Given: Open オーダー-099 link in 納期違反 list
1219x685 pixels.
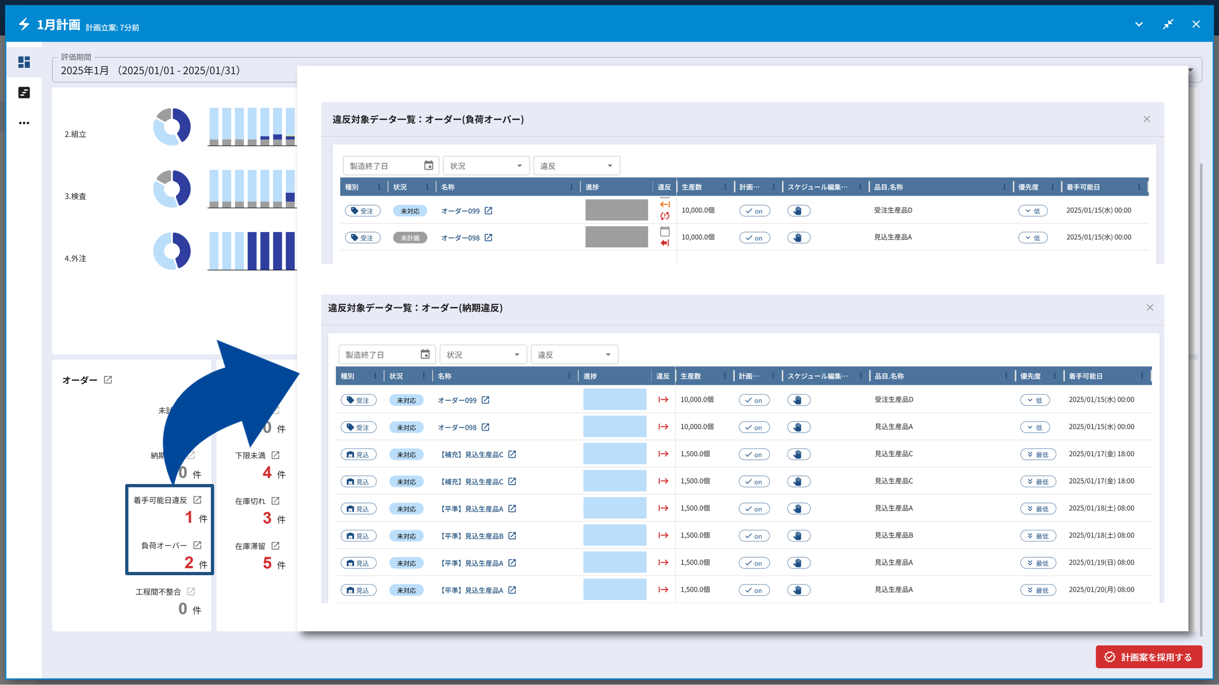Looking at the screenshot, I should (x=457, y=400).
